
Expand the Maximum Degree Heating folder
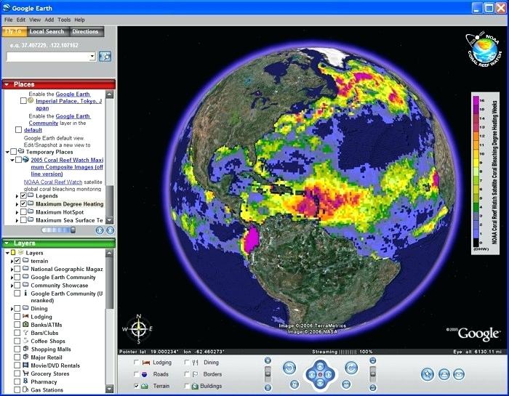(x=17, y=204)
